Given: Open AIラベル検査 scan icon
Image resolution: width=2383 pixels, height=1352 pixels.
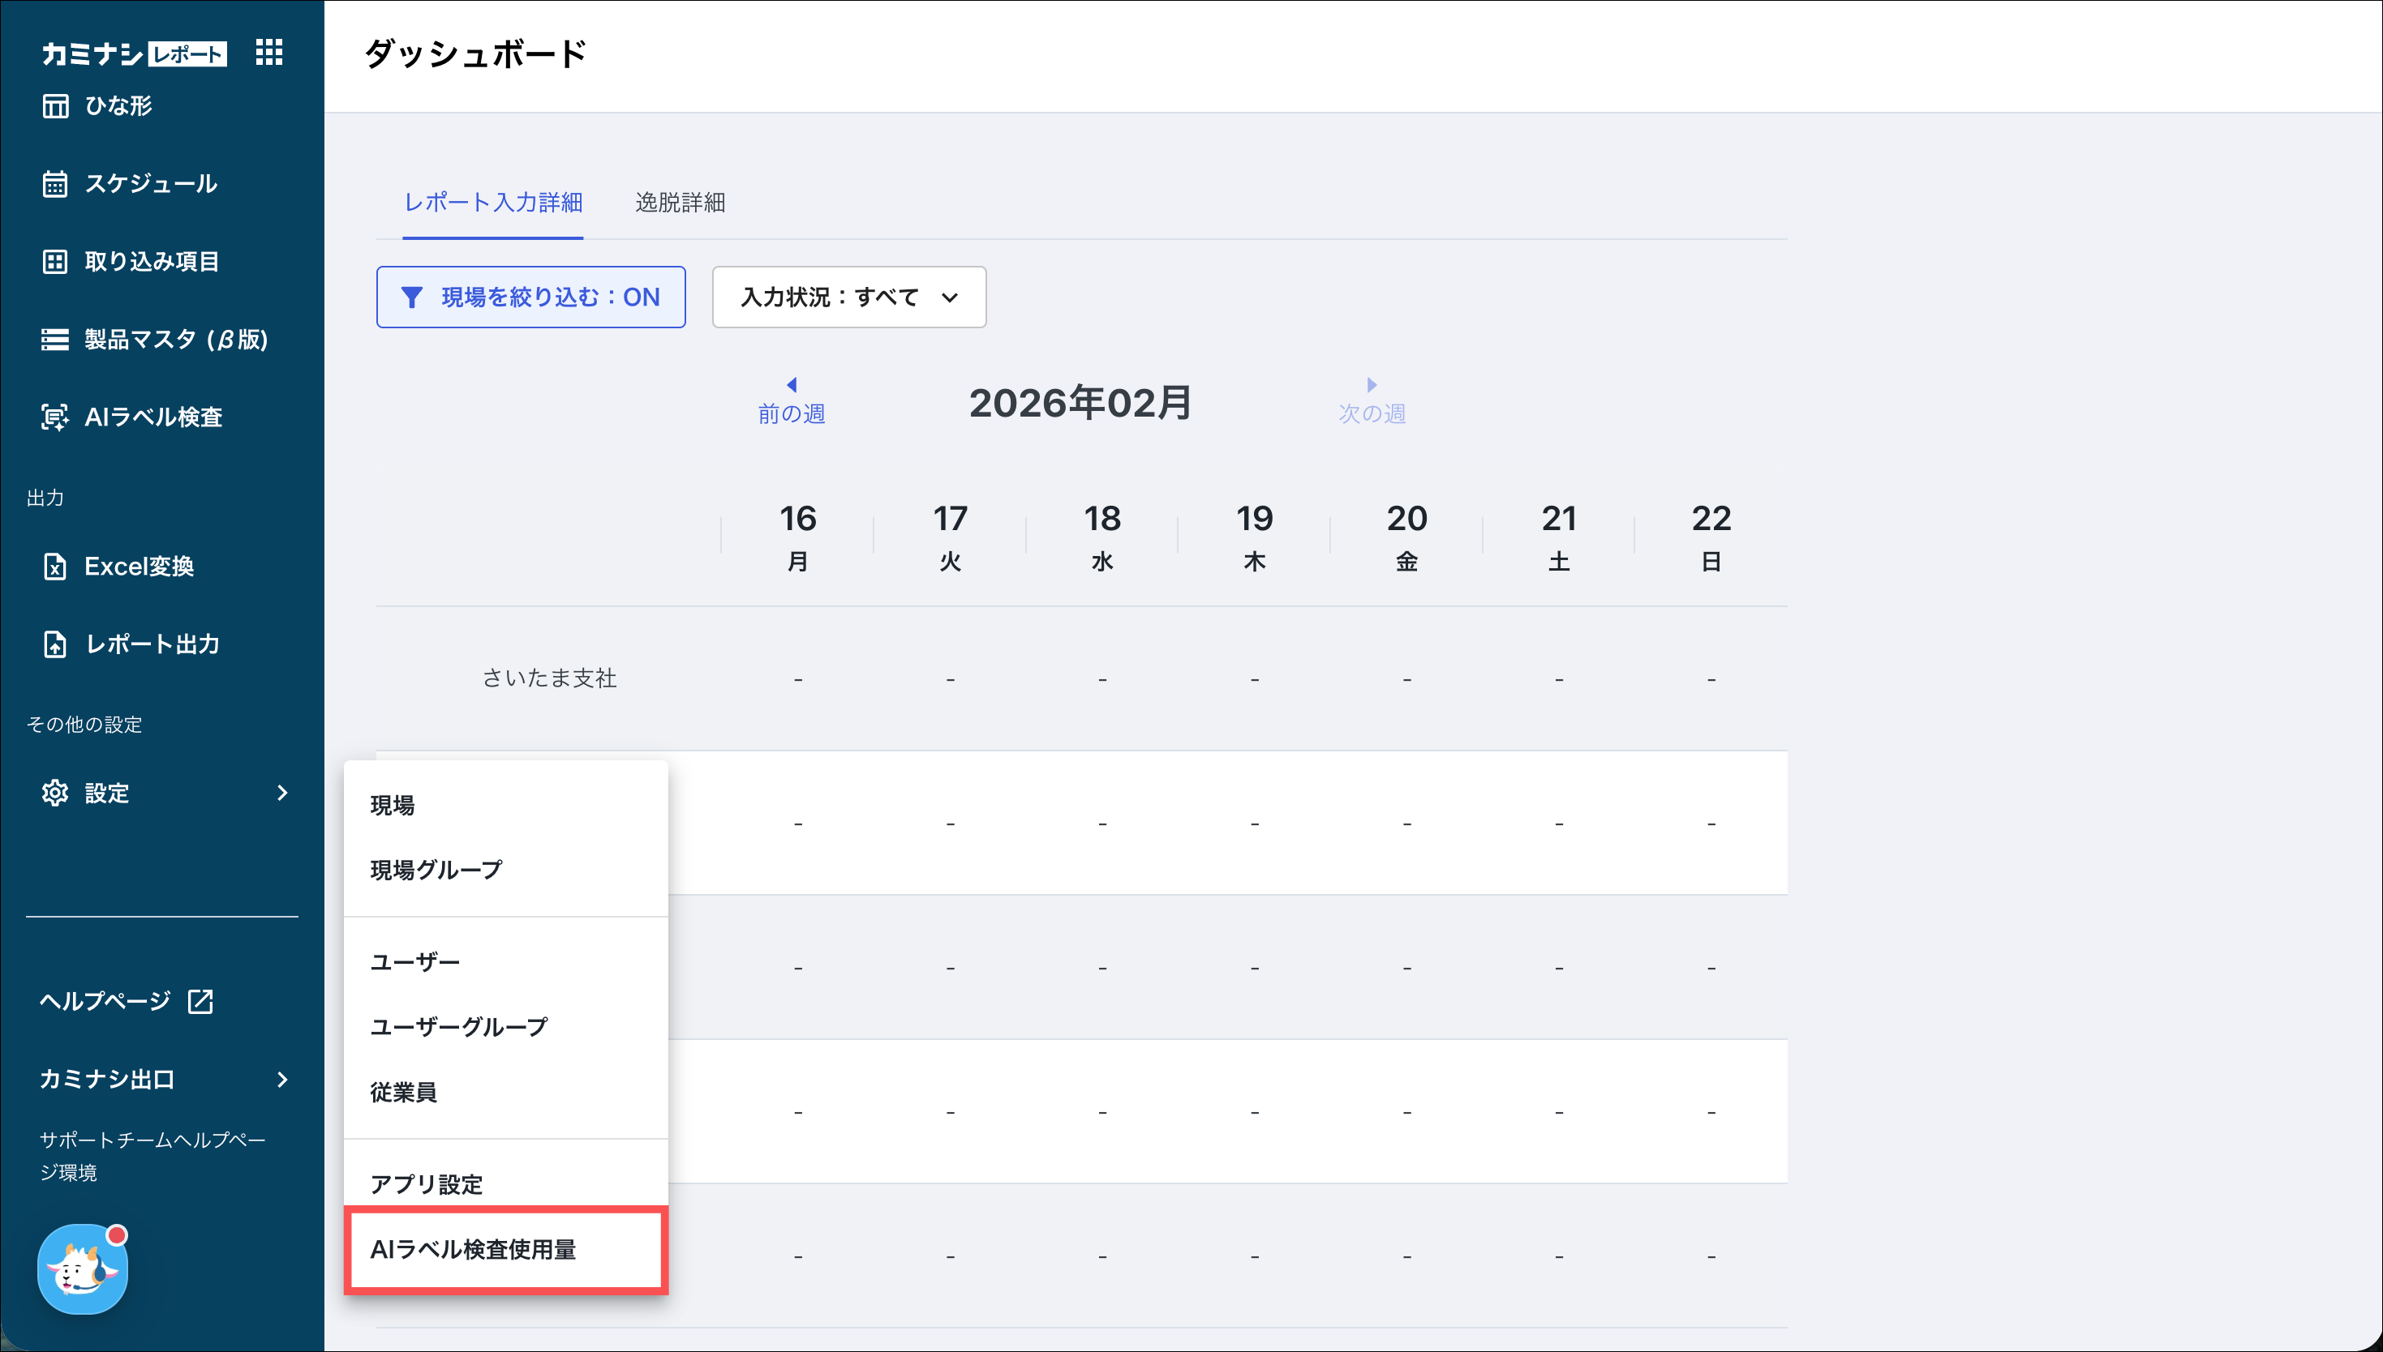Looking at the screenshot, I should [x=55, y=417].
